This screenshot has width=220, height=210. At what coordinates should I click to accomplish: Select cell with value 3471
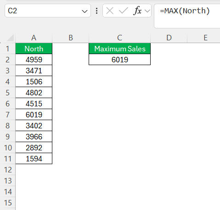pos(34,71)
